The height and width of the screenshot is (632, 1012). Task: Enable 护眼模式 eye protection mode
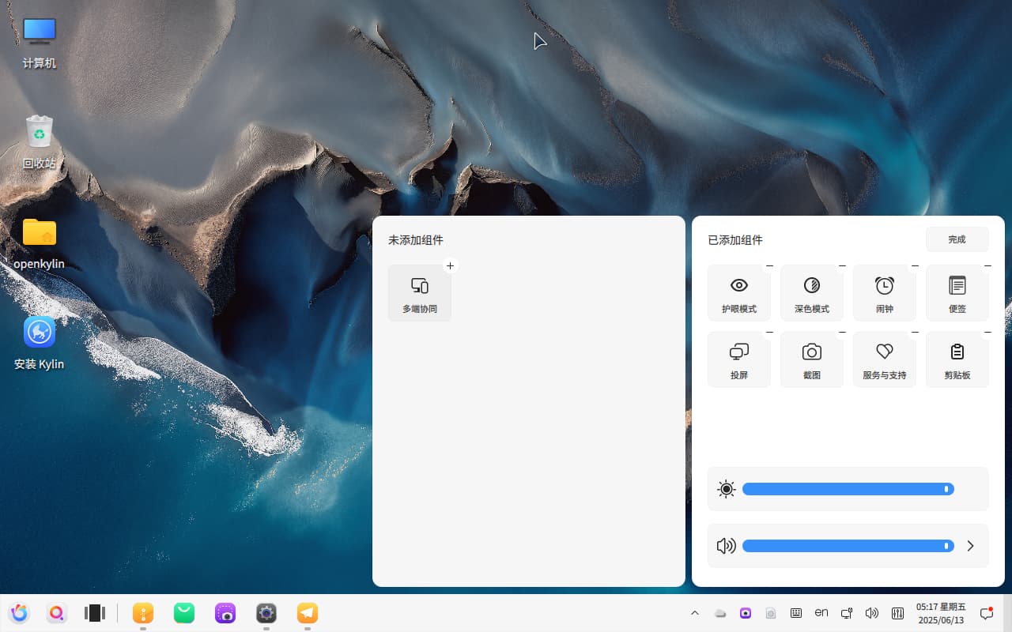(x=738, y=292)
